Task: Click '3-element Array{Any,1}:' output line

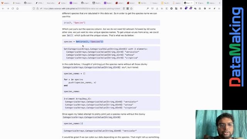Action: point(78,99)
